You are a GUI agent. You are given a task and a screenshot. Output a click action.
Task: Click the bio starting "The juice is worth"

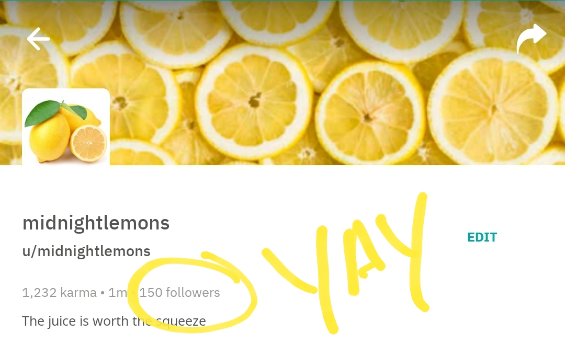(x=114, y=321)
